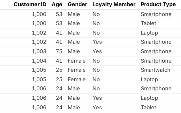Click the Smartphone cell for customer 1,004
The width and height of the screenshot is (181, 113).
pos(156,61)
